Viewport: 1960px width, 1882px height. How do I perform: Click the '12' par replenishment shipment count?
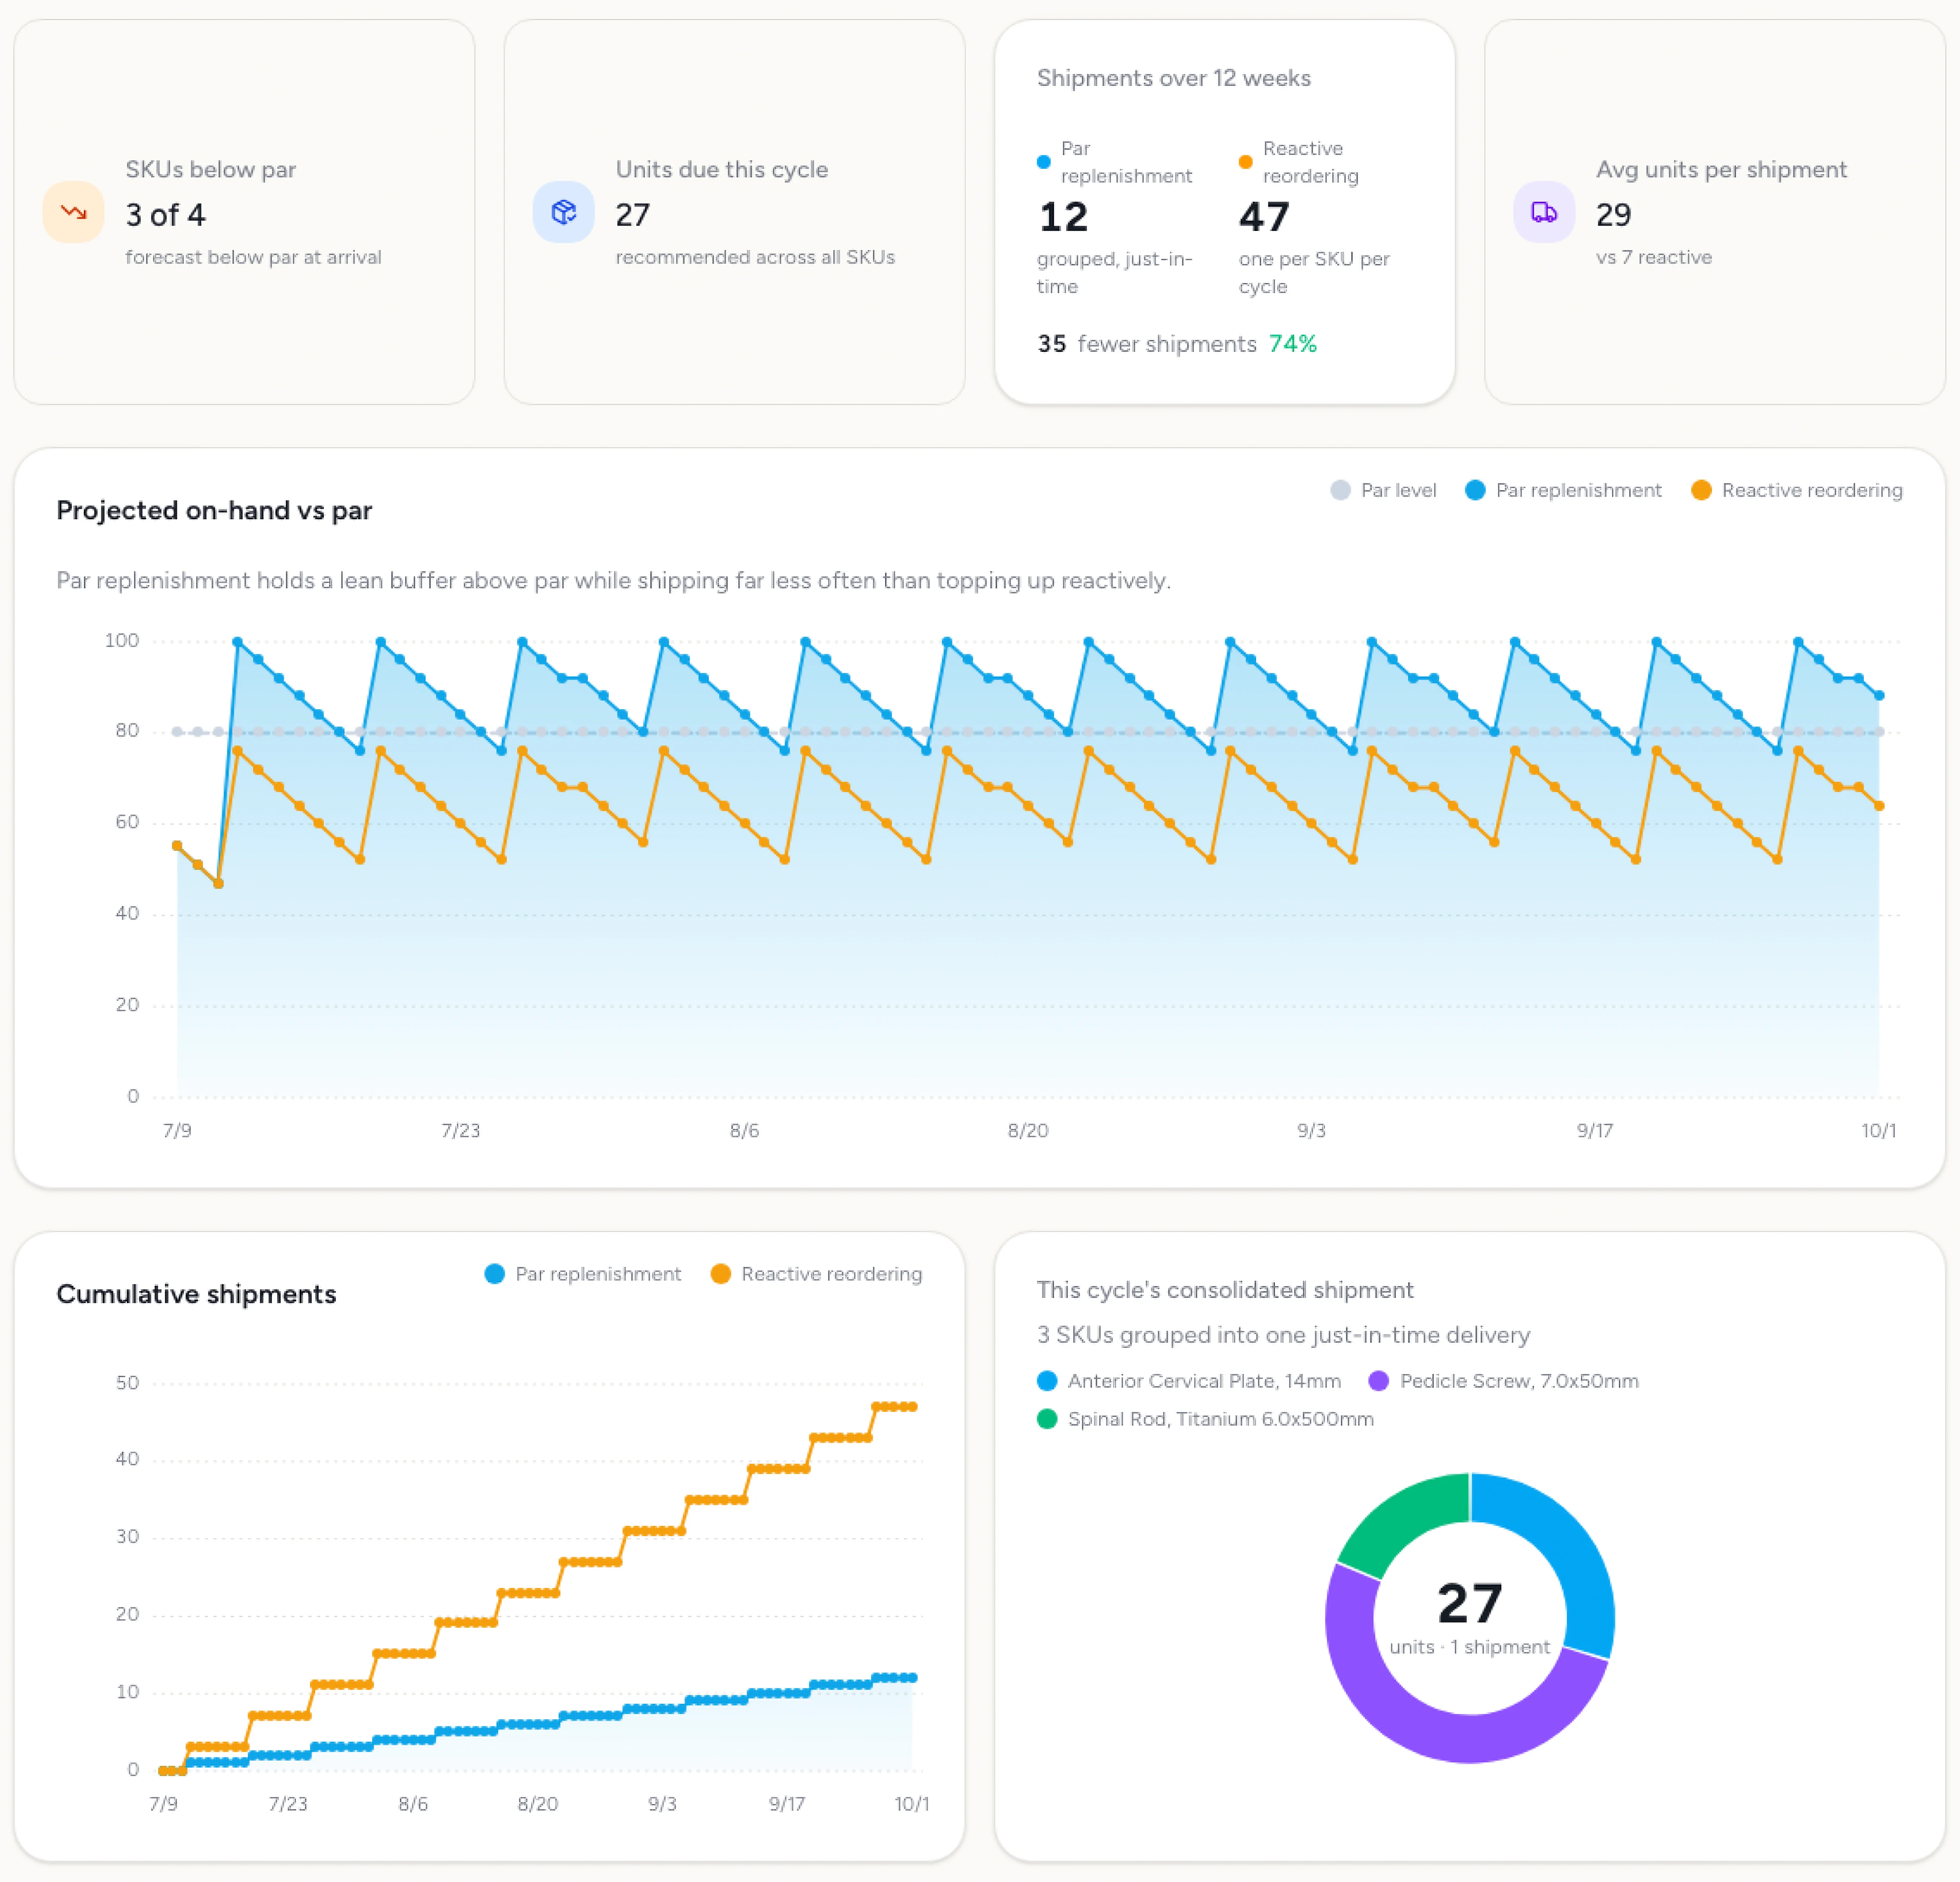pos(1063,217)
